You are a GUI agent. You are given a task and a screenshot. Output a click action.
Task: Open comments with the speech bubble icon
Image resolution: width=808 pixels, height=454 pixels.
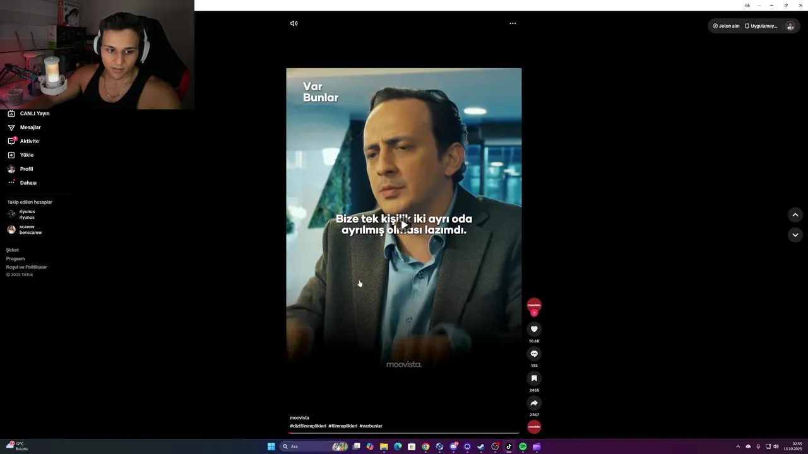(x=534, y=354)
